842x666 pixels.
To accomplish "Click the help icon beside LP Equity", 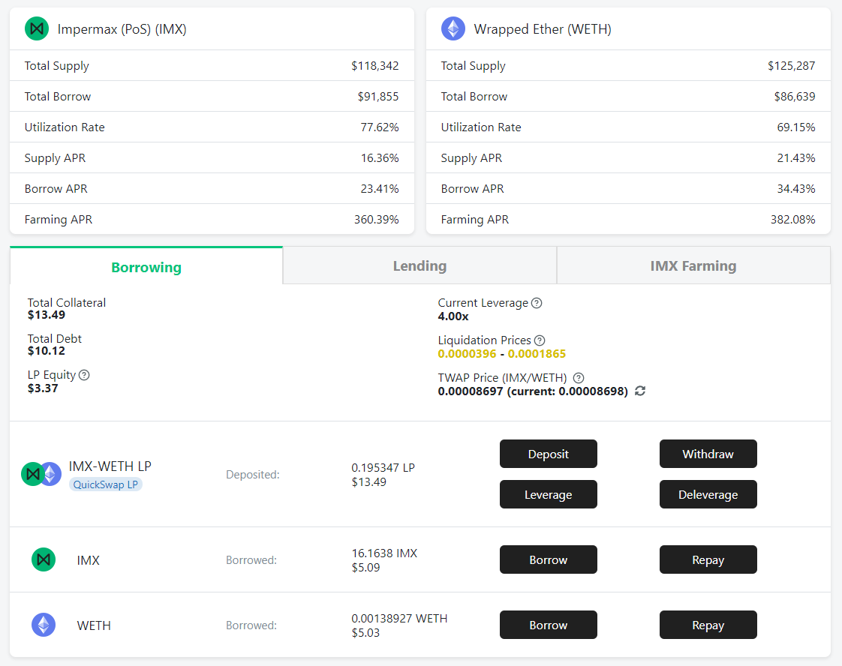I will tap(84, 375).
